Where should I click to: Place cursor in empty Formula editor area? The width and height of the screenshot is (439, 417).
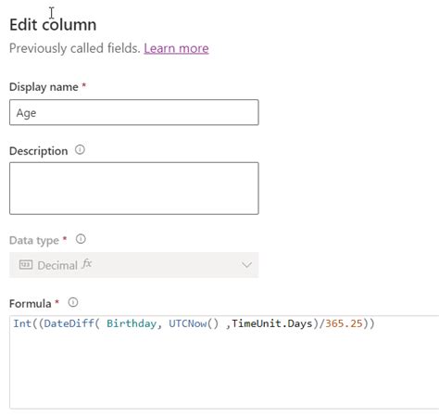(224, 369)
